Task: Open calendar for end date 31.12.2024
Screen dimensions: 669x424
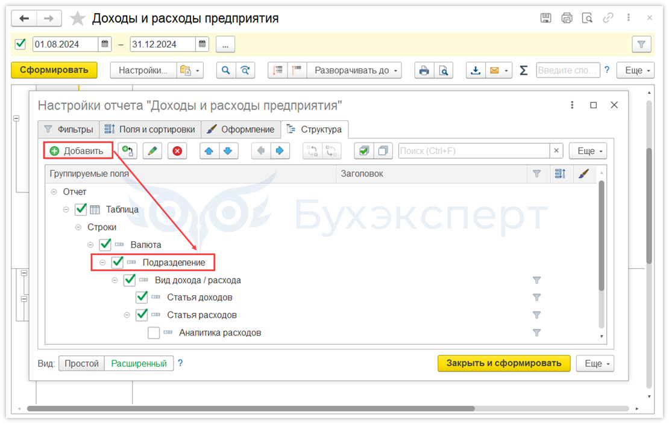Action: [x=203, y=44]
